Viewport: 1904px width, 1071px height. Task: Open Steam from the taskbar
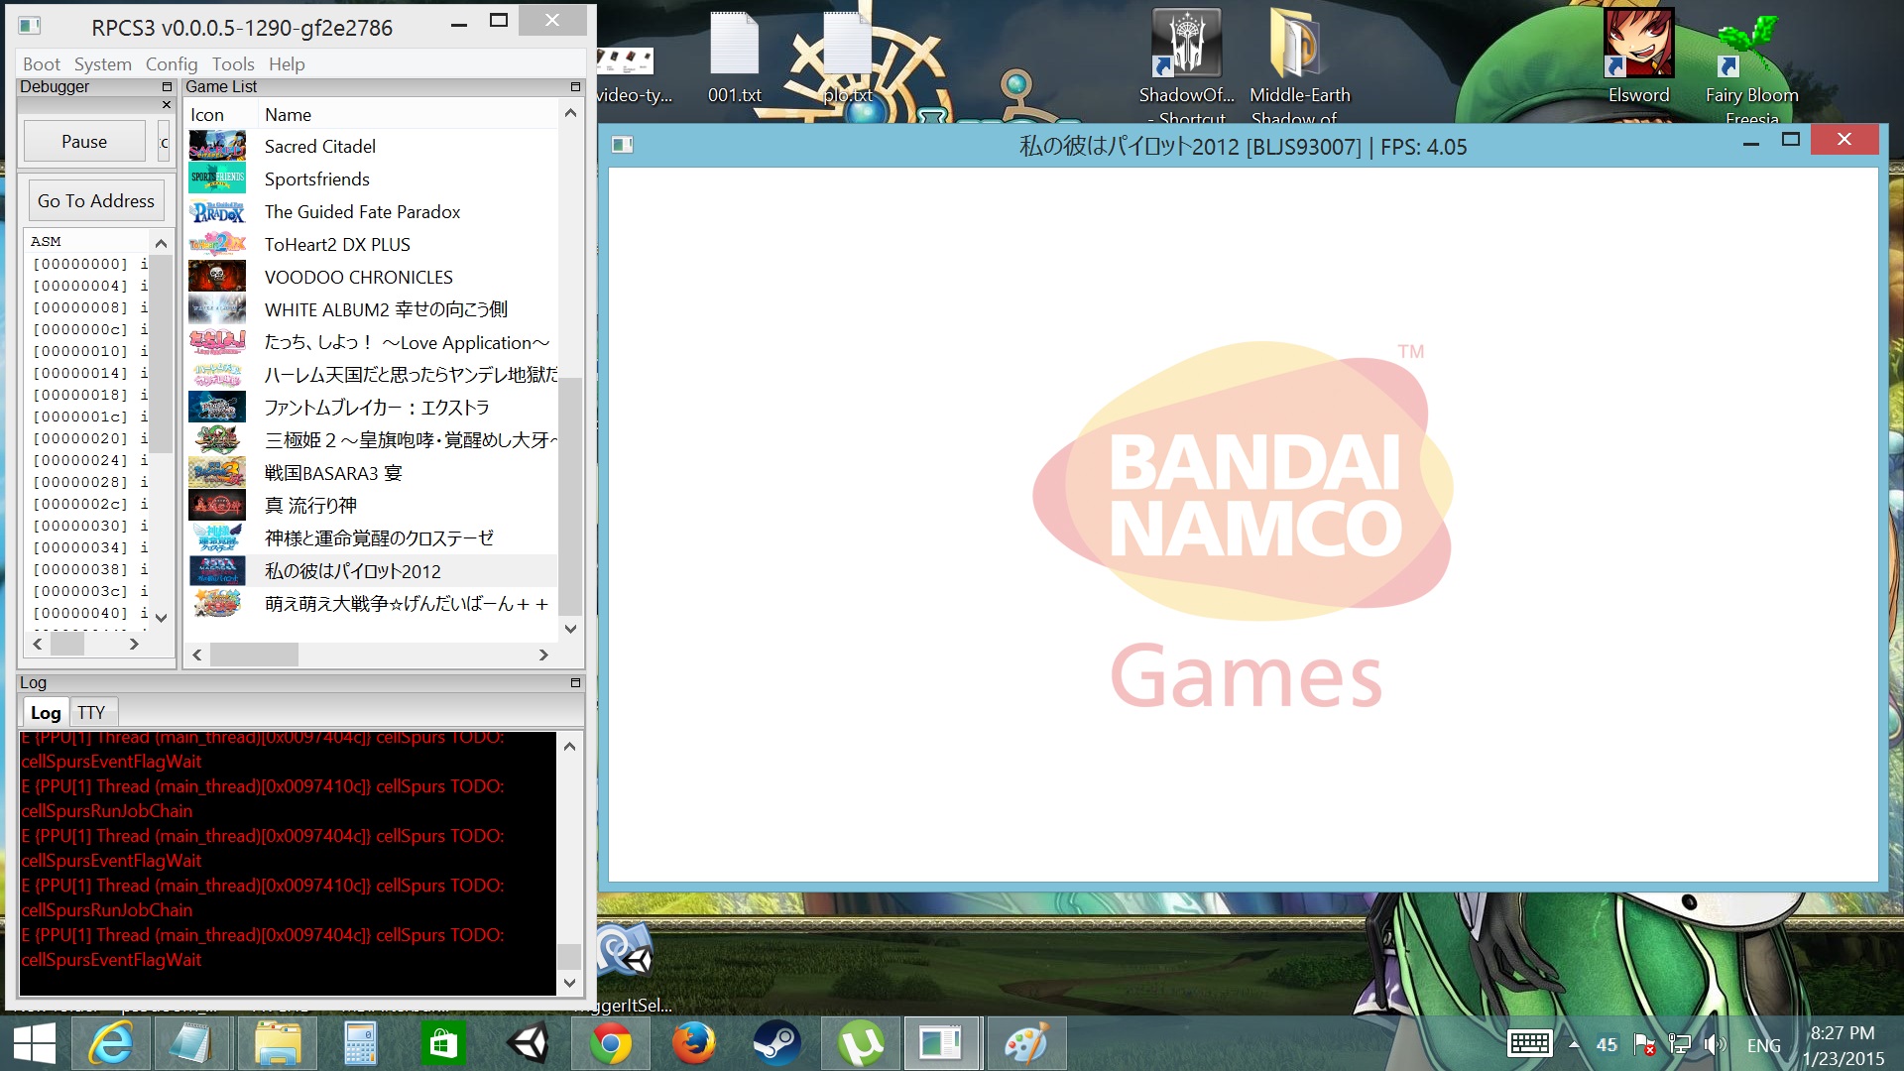pyautogui.click(x=776, y=1043)
